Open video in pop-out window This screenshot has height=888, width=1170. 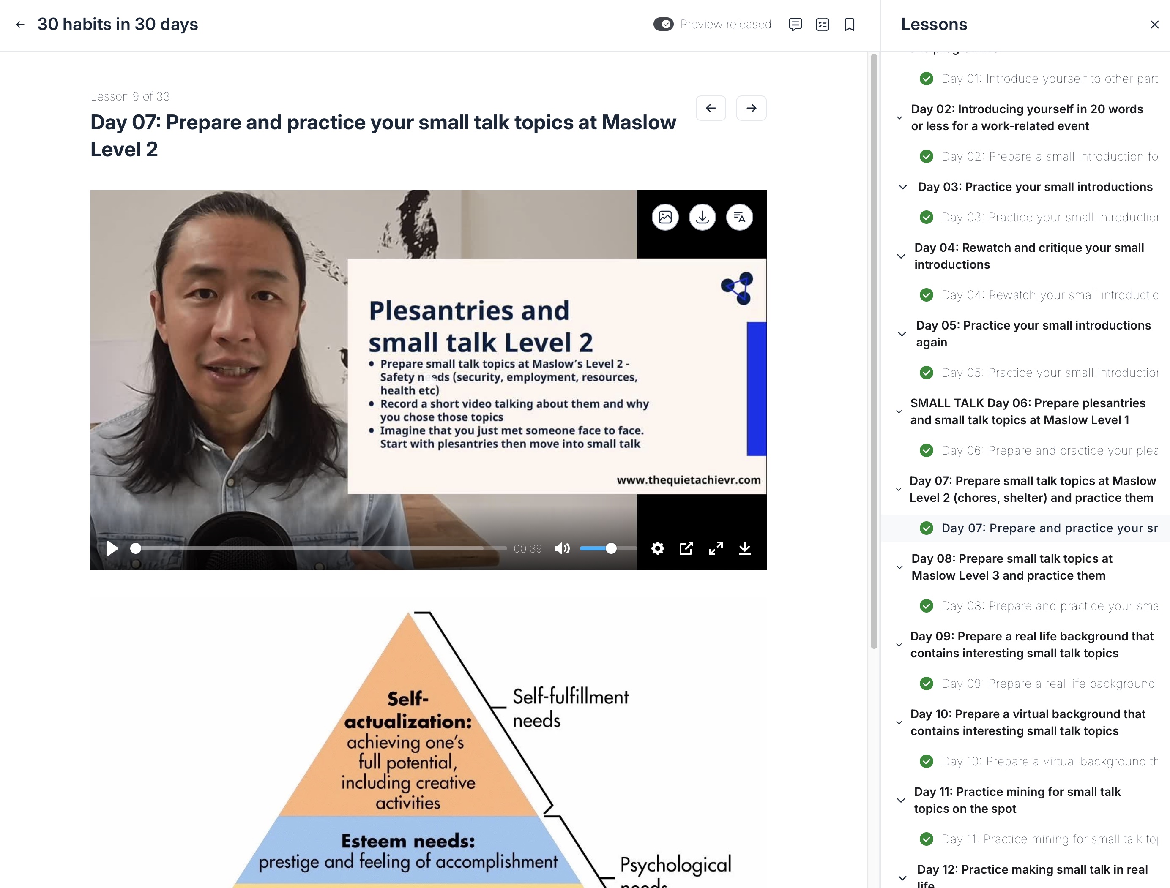686,548
